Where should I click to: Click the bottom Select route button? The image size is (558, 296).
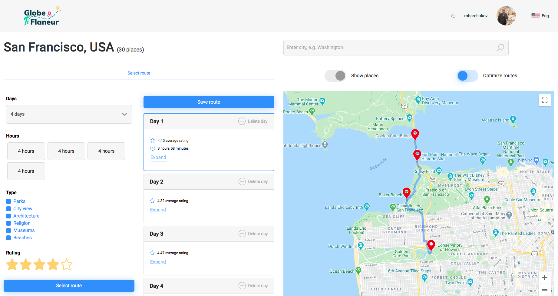(69, 286)
